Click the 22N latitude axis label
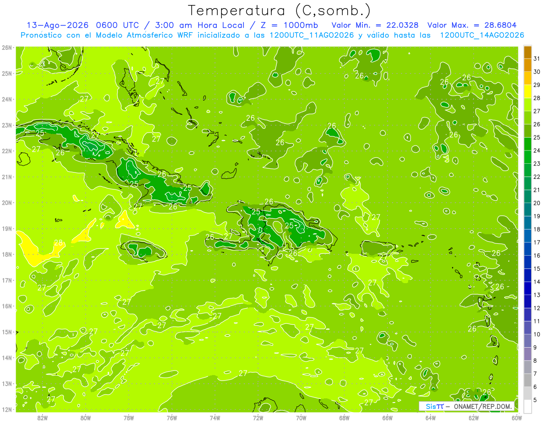Image resolution: width=549 pixels, height=424 pixels. tap(7, 151)
